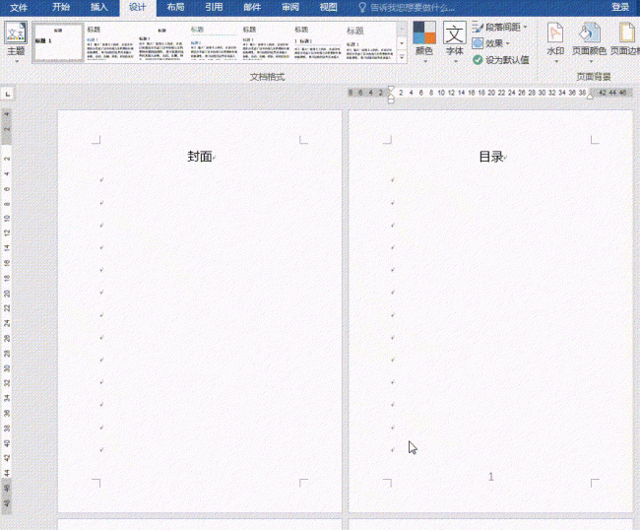Select the first document style thumbnail
The image size is (640, 530).
tap(58, 42)
